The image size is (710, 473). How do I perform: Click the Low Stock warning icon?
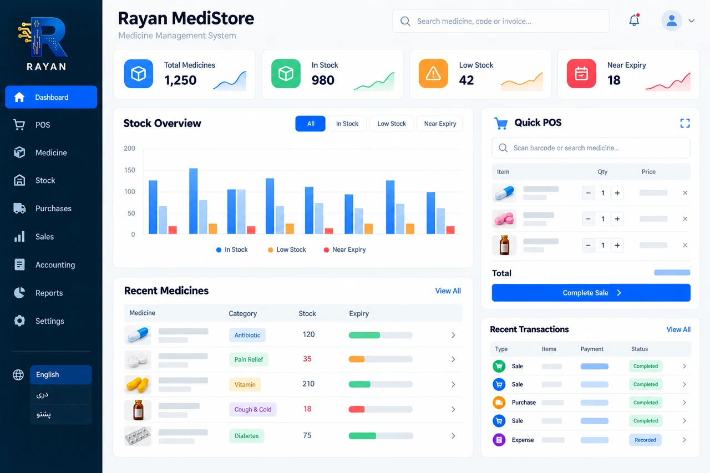(433, 74)
